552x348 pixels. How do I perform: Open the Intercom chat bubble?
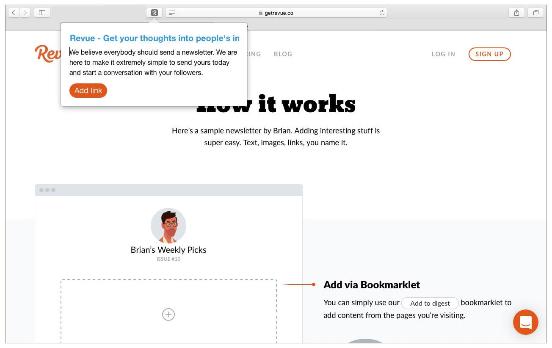point(525,322)
